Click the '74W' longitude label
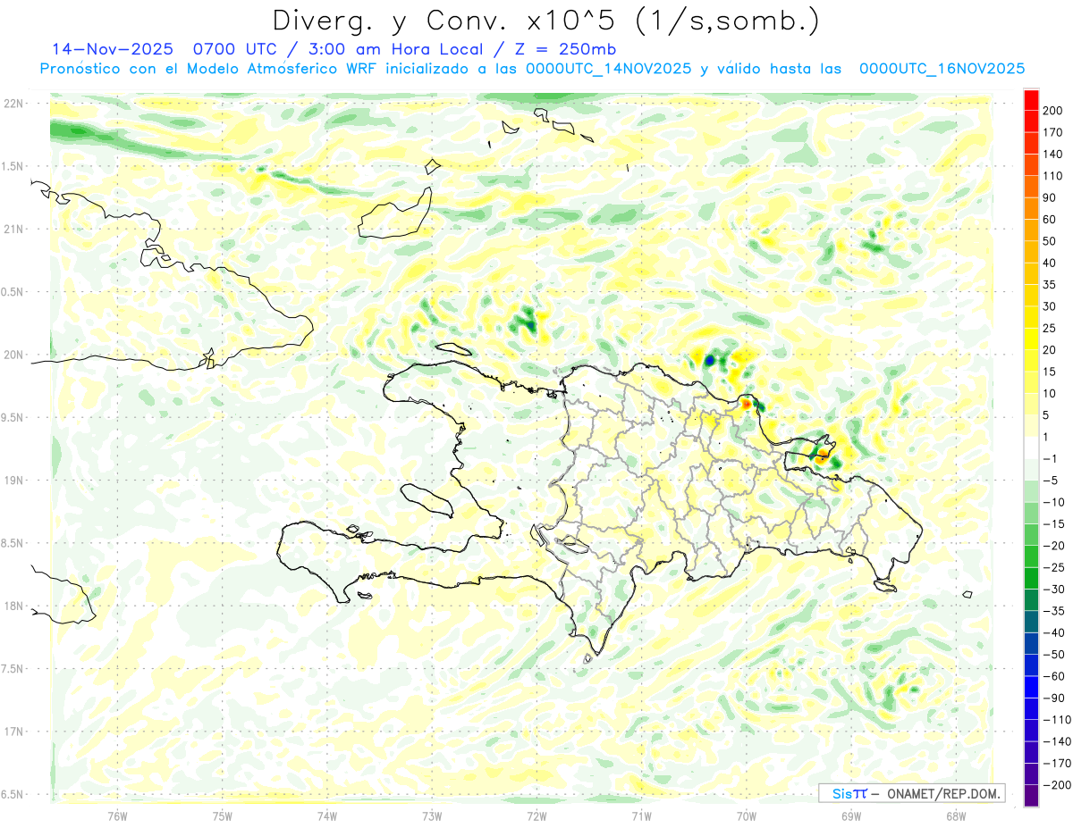This screenshot has width=1073, height=828. [327, 815]
